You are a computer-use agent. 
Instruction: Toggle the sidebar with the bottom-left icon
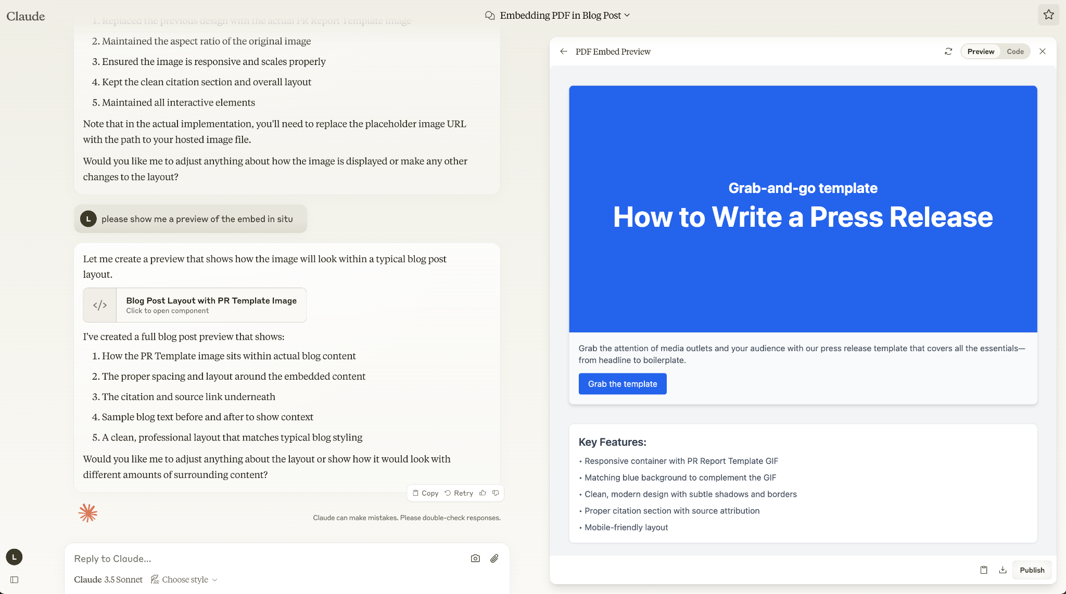15,579
